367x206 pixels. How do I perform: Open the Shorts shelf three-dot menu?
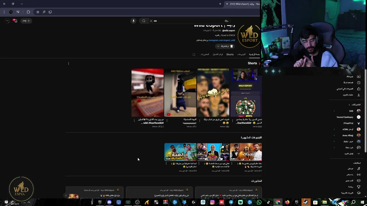point(69,64)
